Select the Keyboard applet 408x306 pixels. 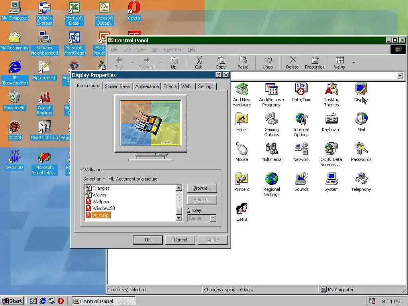(331, 122)
